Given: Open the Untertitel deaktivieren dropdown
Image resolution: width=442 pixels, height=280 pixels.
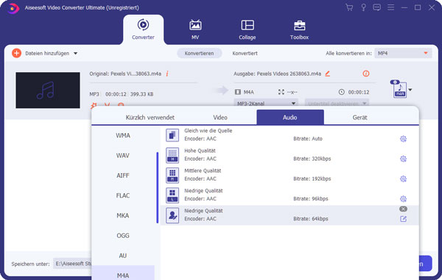Looking at the screenshot, I should (337, 103).
